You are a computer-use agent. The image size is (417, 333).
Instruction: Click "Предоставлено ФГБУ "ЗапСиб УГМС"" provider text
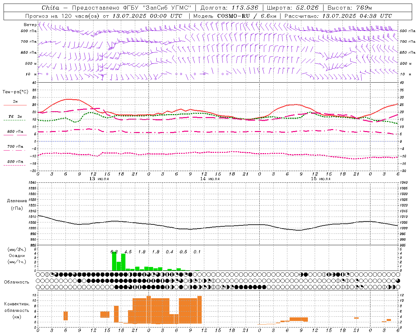pos(131,8)
